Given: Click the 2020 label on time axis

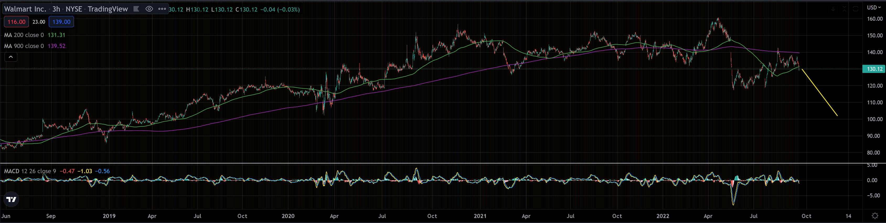Looking at the screenshot, I should (x=288, y=216).
